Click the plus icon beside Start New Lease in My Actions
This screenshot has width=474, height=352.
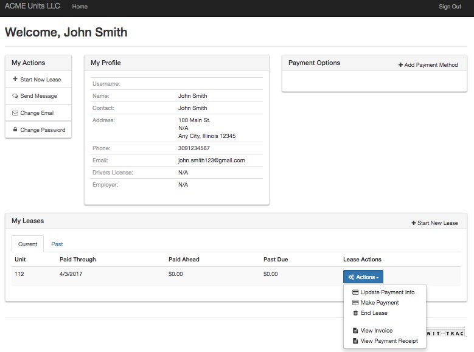pos(15,79)
